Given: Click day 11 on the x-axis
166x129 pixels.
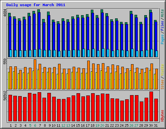Looking at the screenshot, I should click(x=58, y=125).
